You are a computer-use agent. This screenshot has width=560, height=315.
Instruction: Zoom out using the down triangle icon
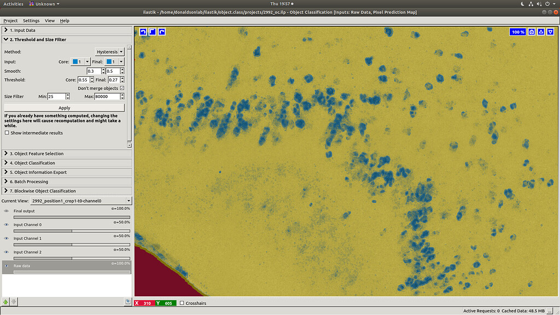coord(550,32)
